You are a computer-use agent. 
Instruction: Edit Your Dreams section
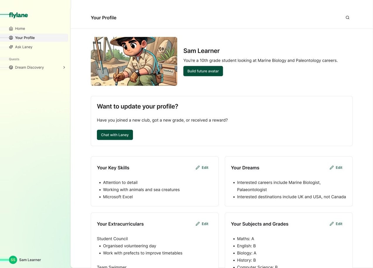click(x=336, y=168)
